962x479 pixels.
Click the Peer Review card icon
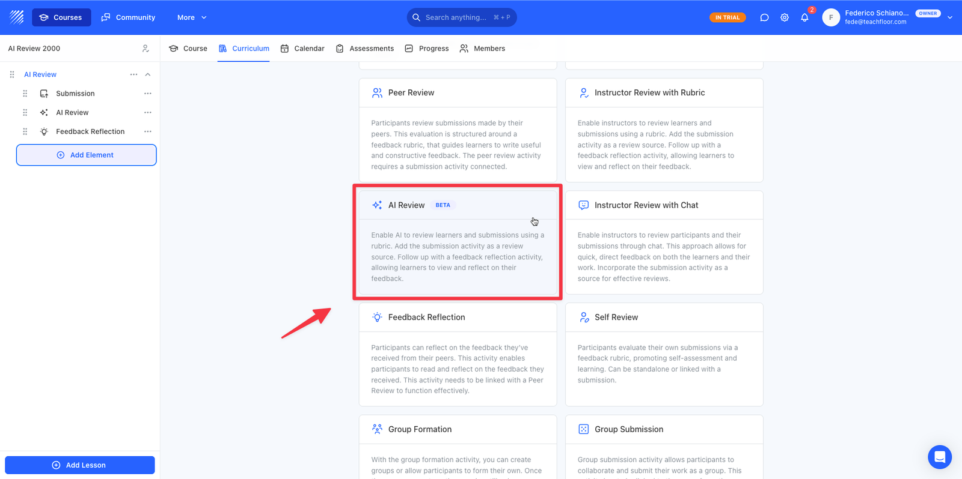tap(377, 93)
